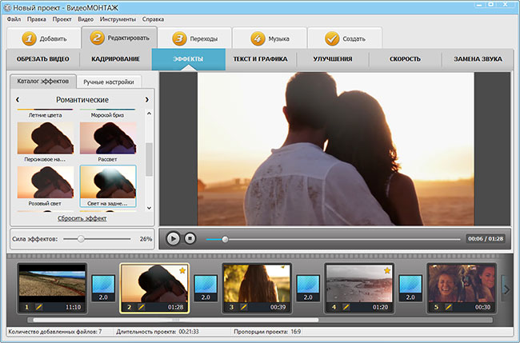Click the edit pencil icon on clip 1
The height and width of the screenshot is (343, 520).
point(39,306)
